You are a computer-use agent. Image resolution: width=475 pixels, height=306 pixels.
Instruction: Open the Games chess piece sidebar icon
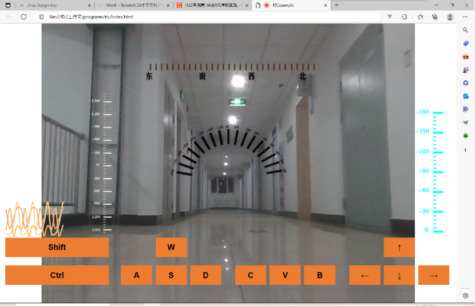tap(465, 70)
